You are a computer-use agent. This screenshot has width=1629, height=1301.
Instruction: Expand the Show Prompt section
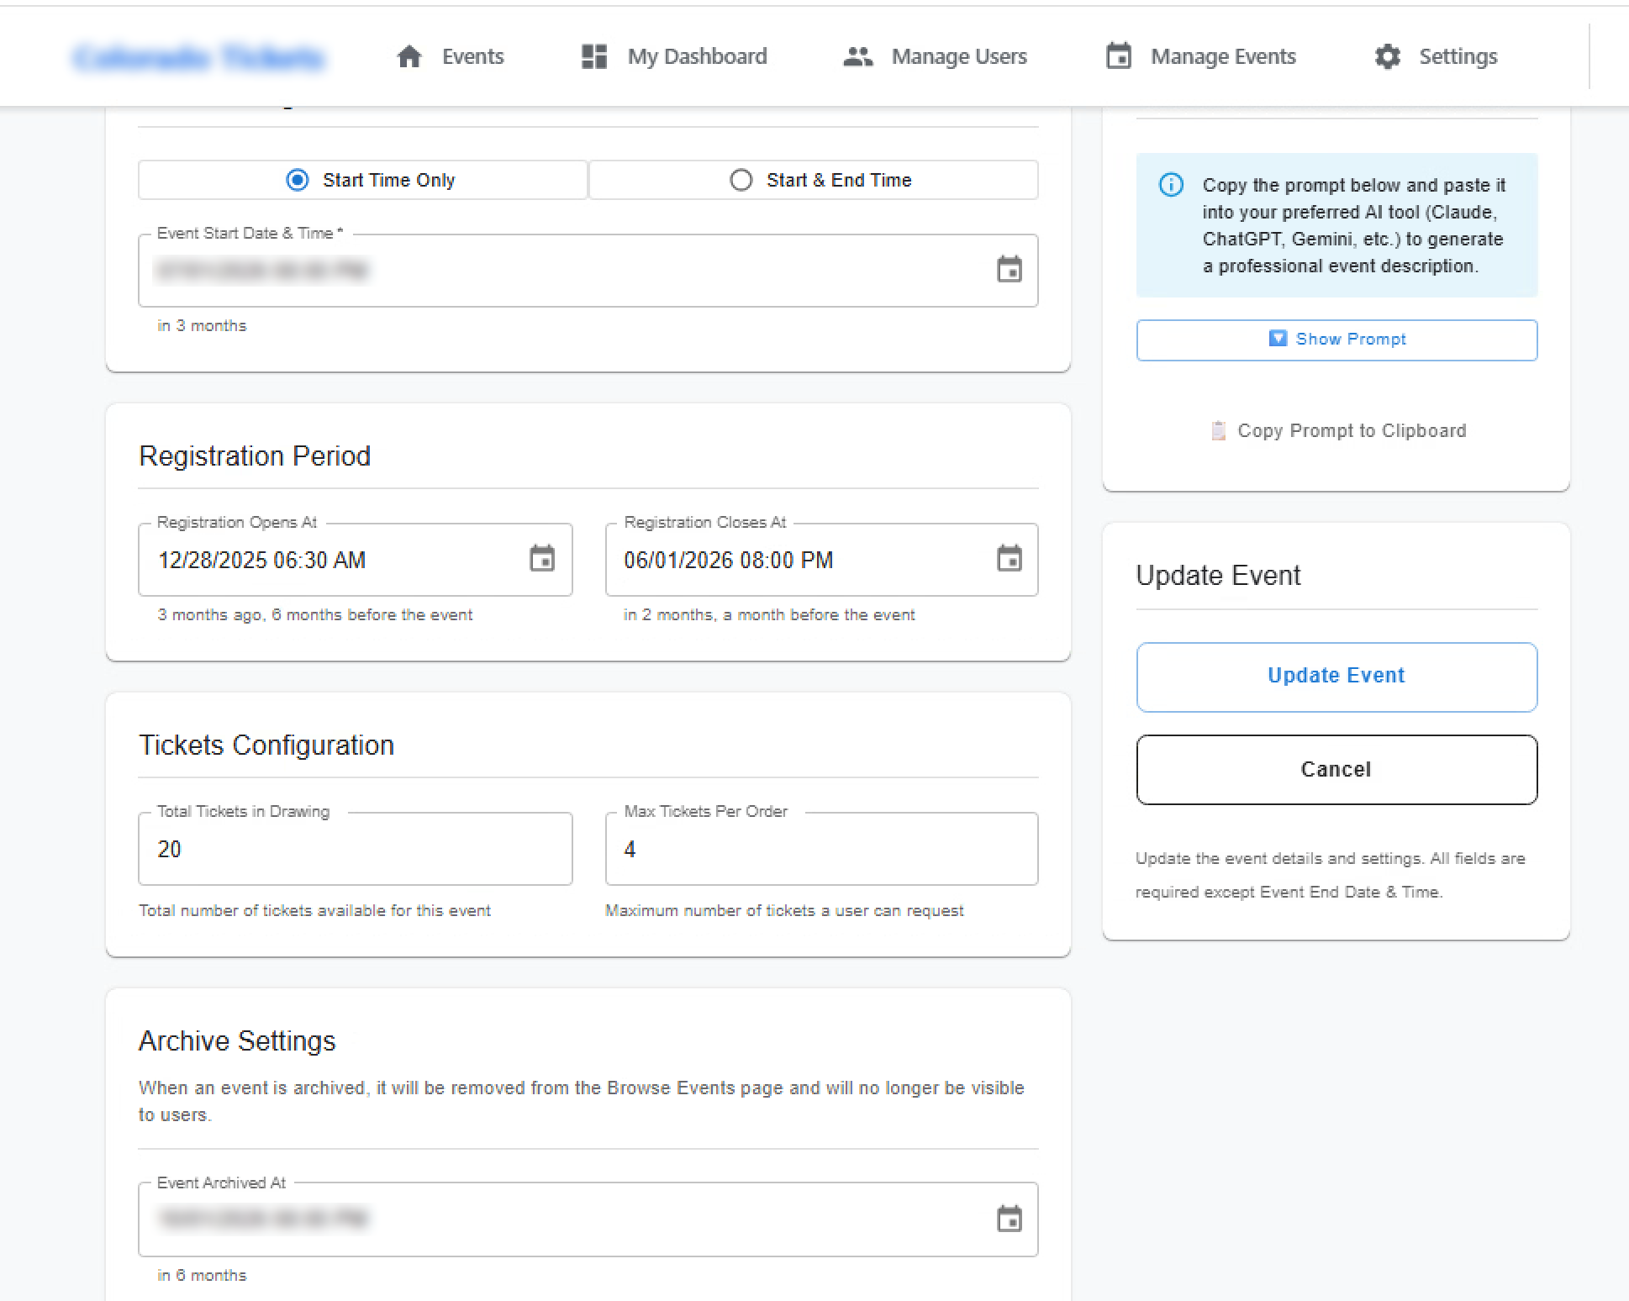(1336, 340)
